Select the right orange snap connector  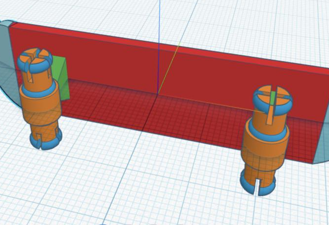(x=266, y=140)
